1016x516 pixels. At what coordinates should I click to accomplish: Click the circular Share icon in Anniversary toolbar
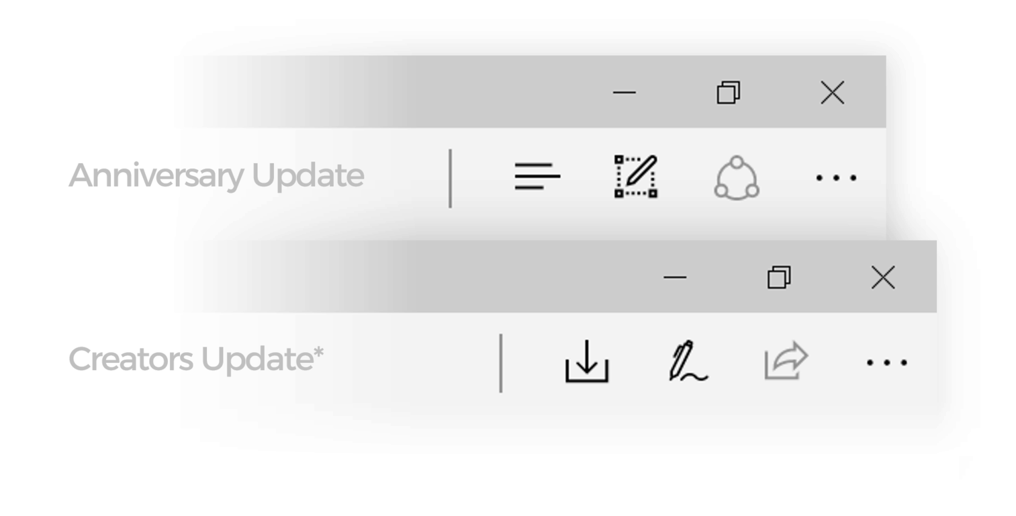point(737,177)
